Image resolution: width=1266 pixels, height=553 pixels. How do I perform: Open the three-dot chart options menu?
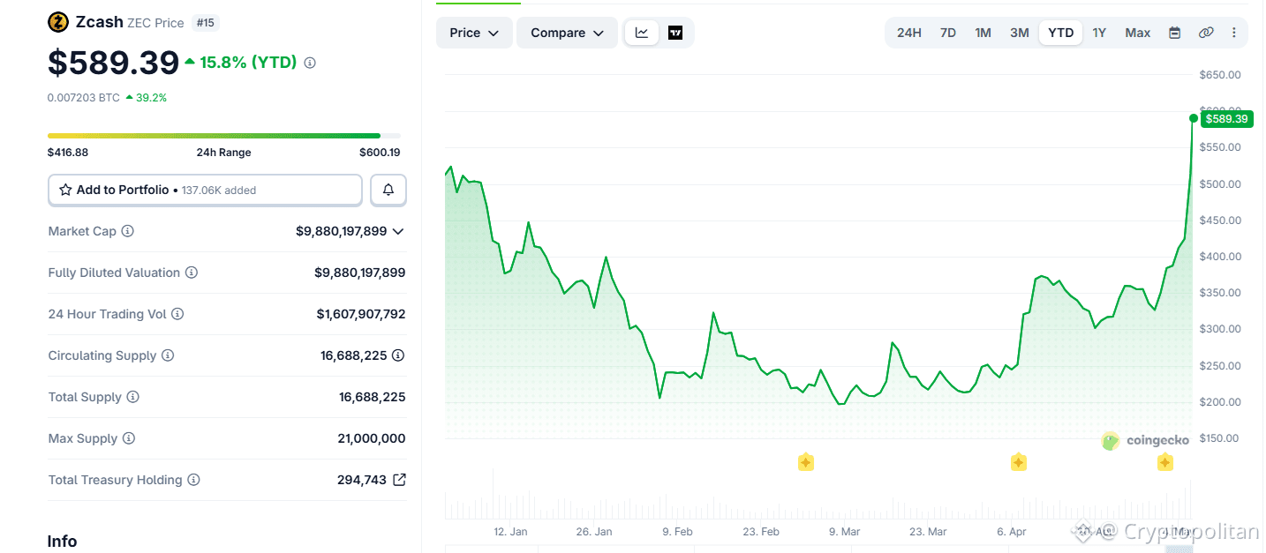pyautogui.click(x=1233, y=33)
